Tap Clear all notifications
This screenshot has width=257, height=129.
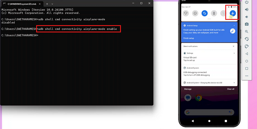tap(231, 89)
